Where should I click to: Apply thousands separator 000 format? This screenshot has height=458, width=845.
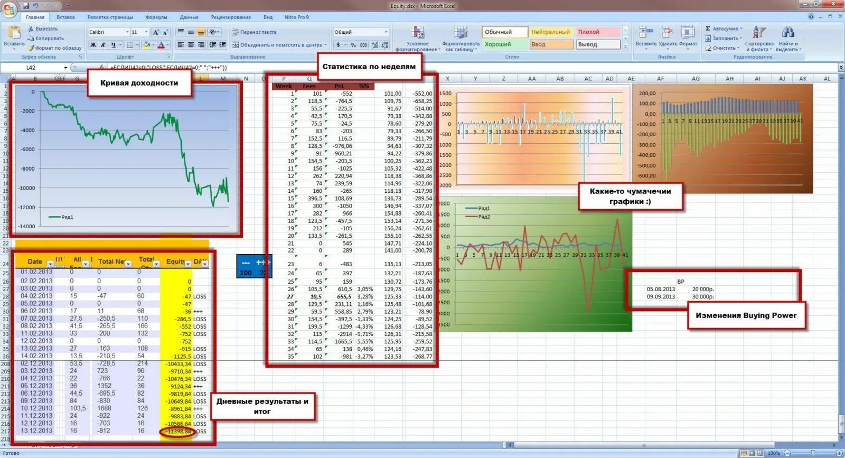(x=363, y=45)
